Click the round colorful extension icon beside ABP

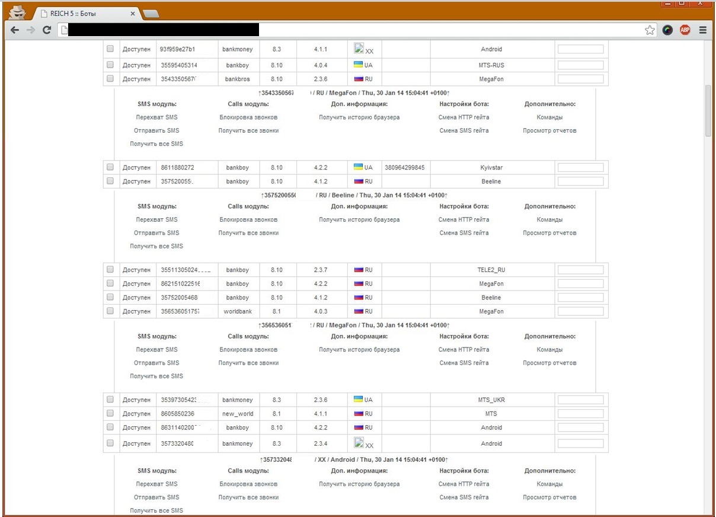667,30
